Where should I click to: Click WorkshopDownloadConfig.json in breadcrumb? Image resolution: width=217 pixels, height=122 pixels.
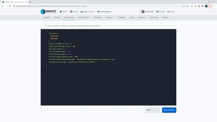(89, 26)
